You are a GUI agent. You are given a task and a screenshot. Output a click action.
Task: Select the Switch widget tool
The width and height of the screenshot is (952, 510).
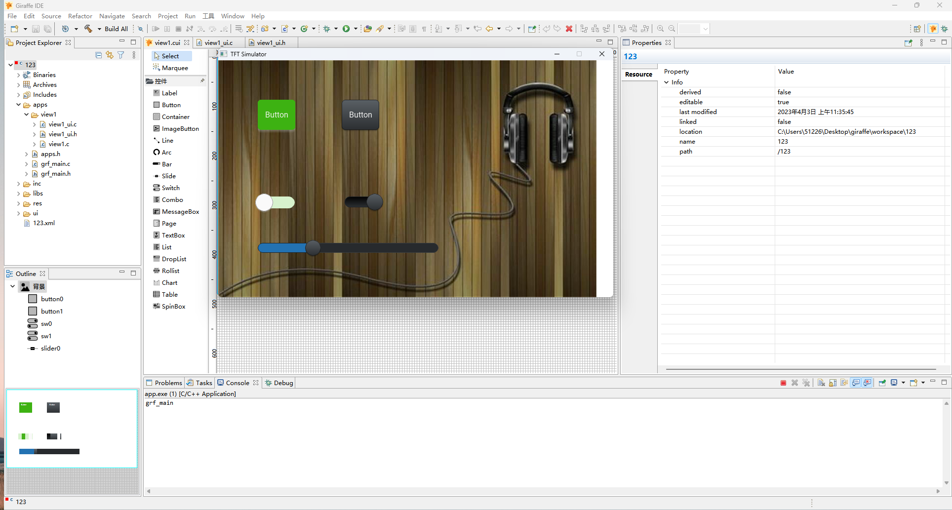click(170, 188)
